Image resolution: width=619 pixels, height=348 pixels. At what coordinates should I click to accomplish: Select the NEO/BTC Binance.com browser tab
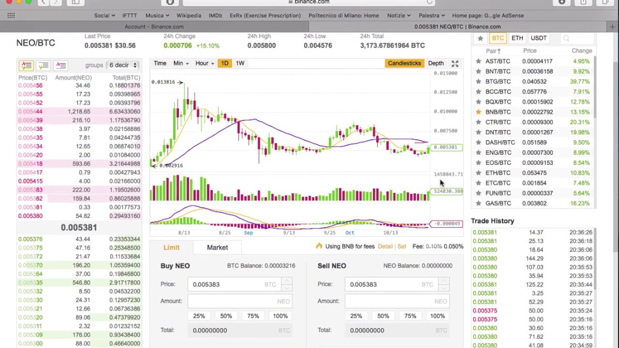tap(457, 27)
